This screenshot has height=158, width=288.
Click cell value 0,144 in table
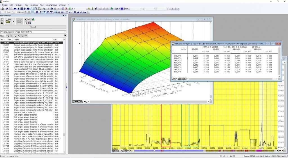[x=196, y=56]
